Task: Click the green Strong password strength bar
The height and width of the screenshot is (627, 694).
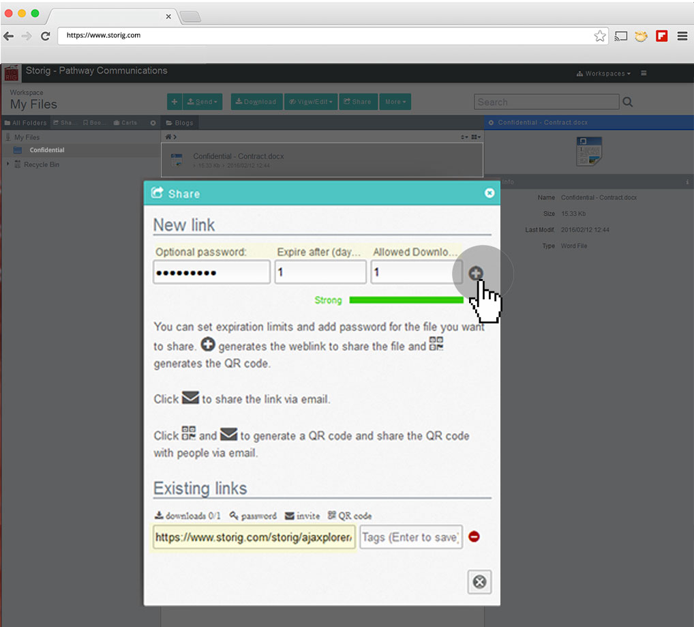Action: pyautogui.click(x=406, y=300)
